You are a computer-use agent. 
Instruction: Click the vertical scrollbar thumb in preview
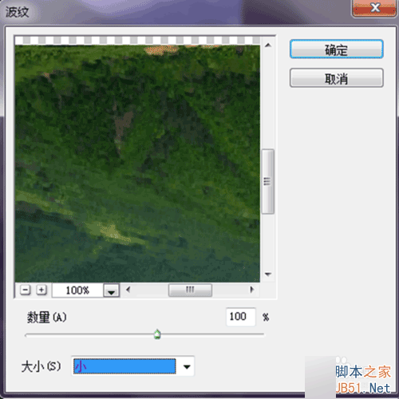267,181
